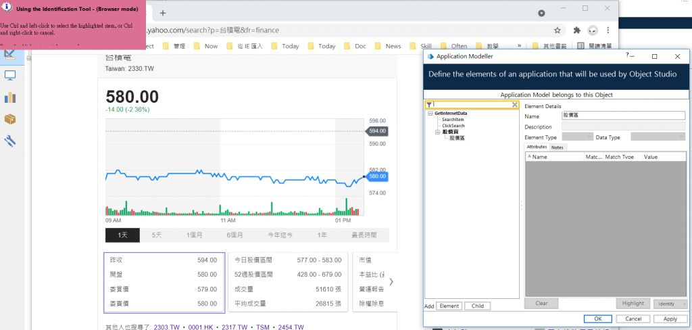Select the 1個月 chart range tab

click(x=194, y=235)
